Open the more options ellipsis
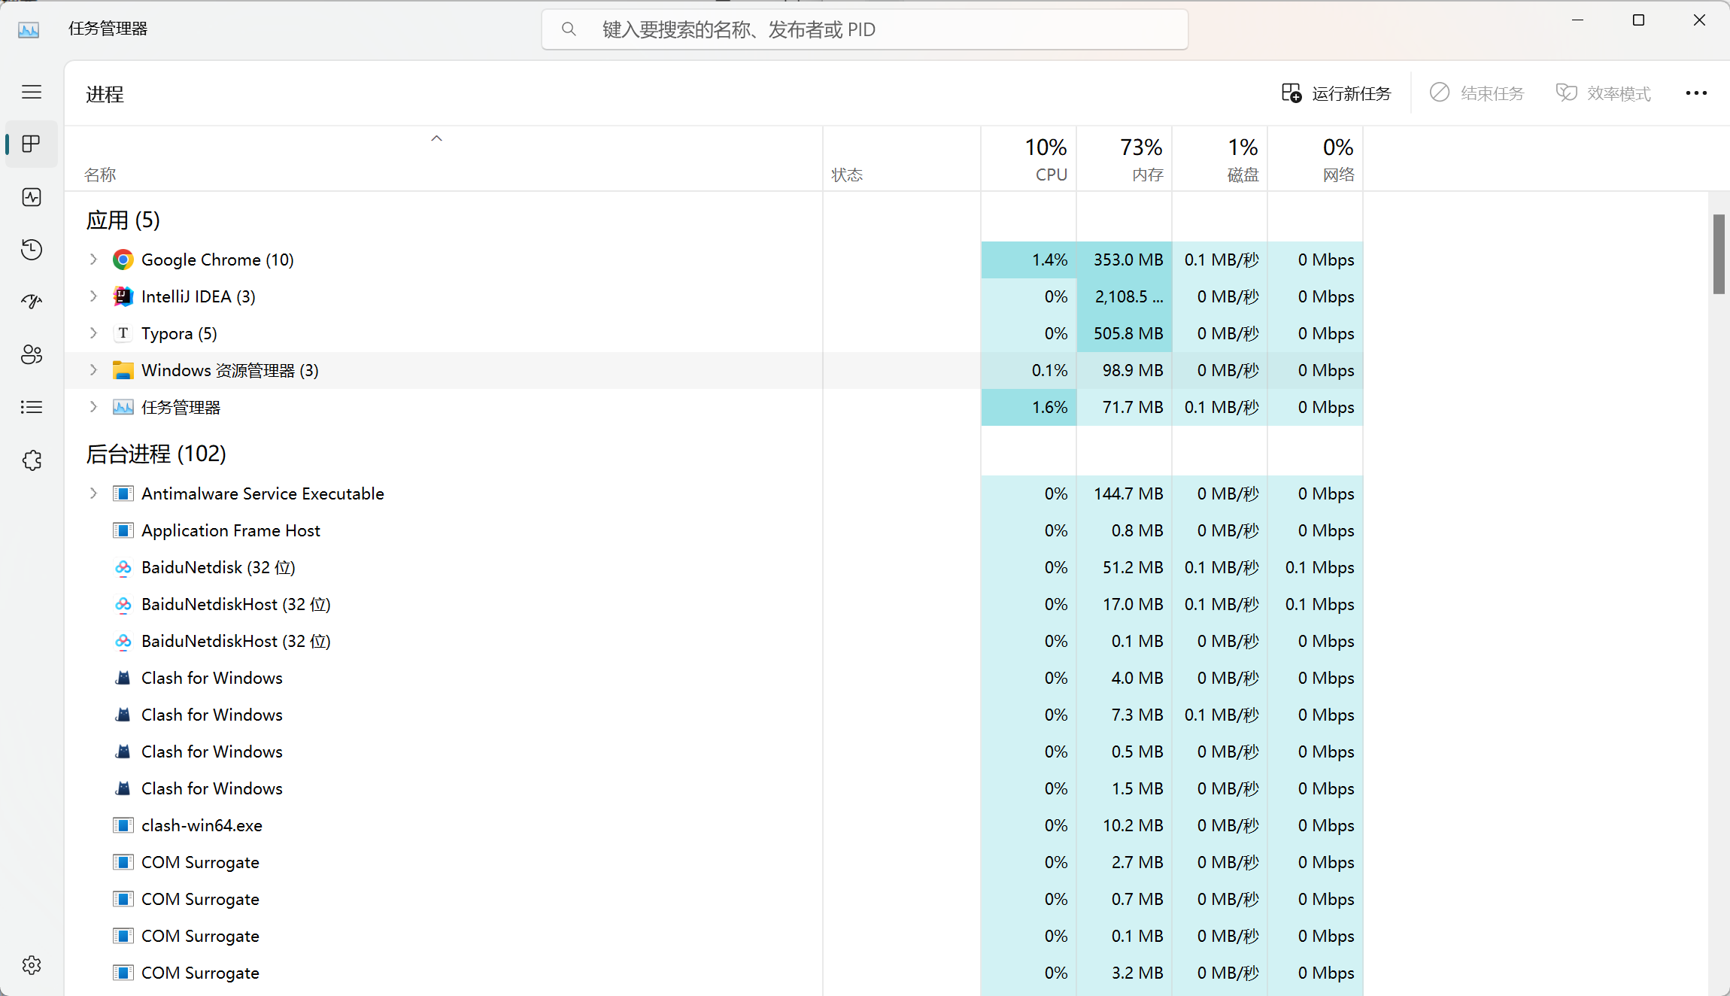 pyautogui.click(x=1696, y=93)
